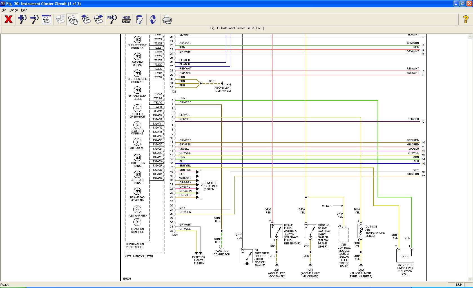This screenshot has width=473, height=288.
Task: Go to the next figure
Action: (99, 19)
